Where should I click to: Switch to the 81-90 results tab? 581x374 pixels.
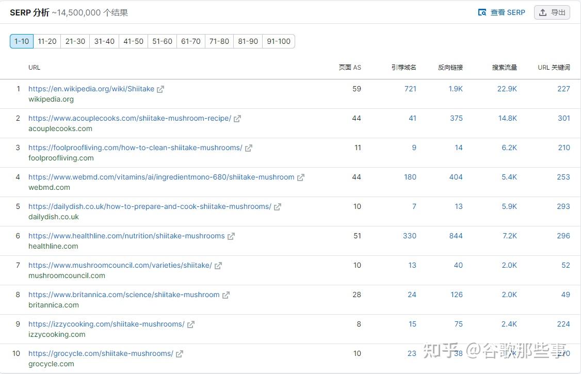[x=248, y=41]
